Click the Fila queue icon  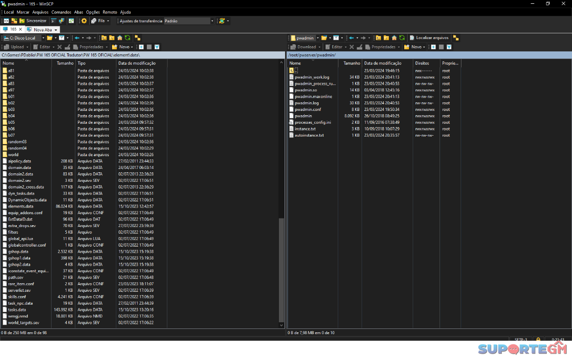click(94, 21)
